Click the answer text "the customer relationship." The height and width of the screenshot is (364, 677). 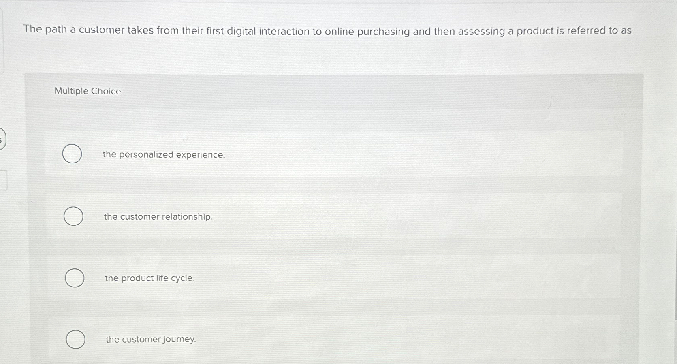[x=158, y=216]
